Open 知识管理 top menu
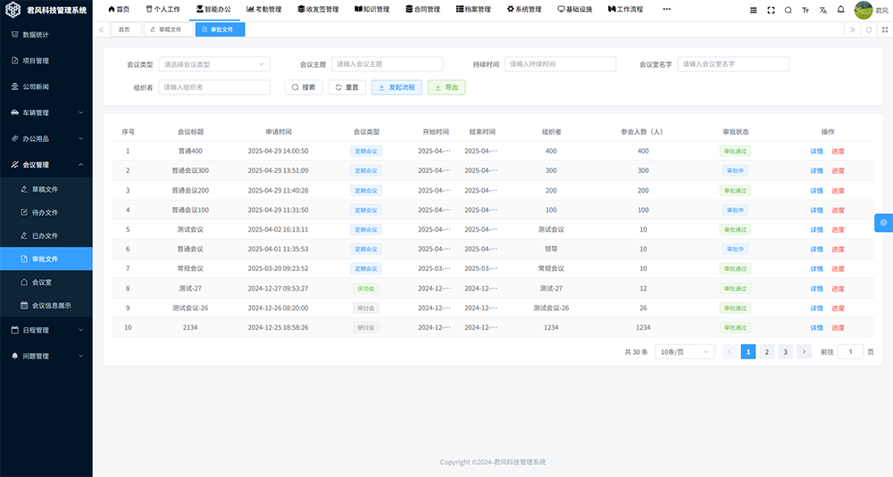The width and height of the screenshot is (893, 477). point(371,9)
